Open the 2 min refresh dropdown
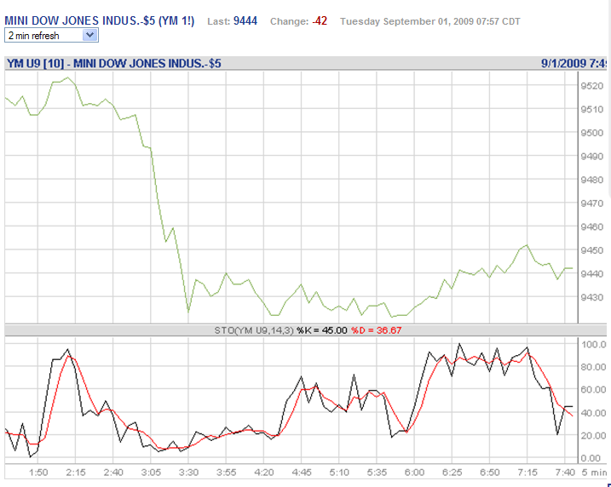Screen dimensions: 611x487 click(51, 36)
